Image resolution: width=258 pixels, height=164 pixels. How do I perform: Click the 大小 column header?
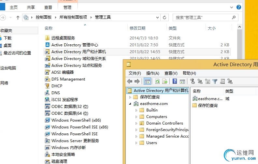pos(212,28)
